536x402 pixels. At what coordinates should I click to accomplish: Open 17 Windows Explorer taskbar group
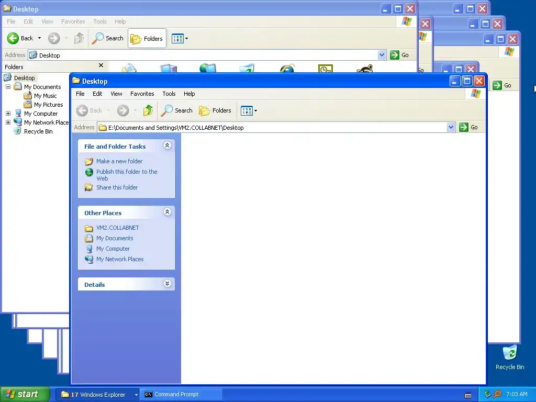click(x=97, y=395)
